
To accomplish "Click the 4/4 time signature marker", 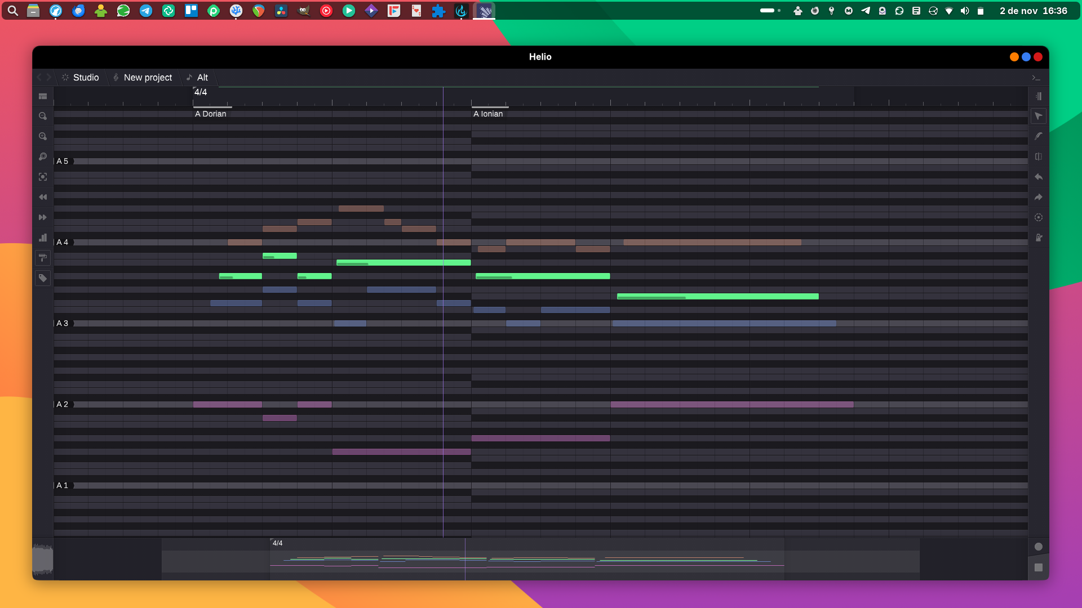I will 201,92.
